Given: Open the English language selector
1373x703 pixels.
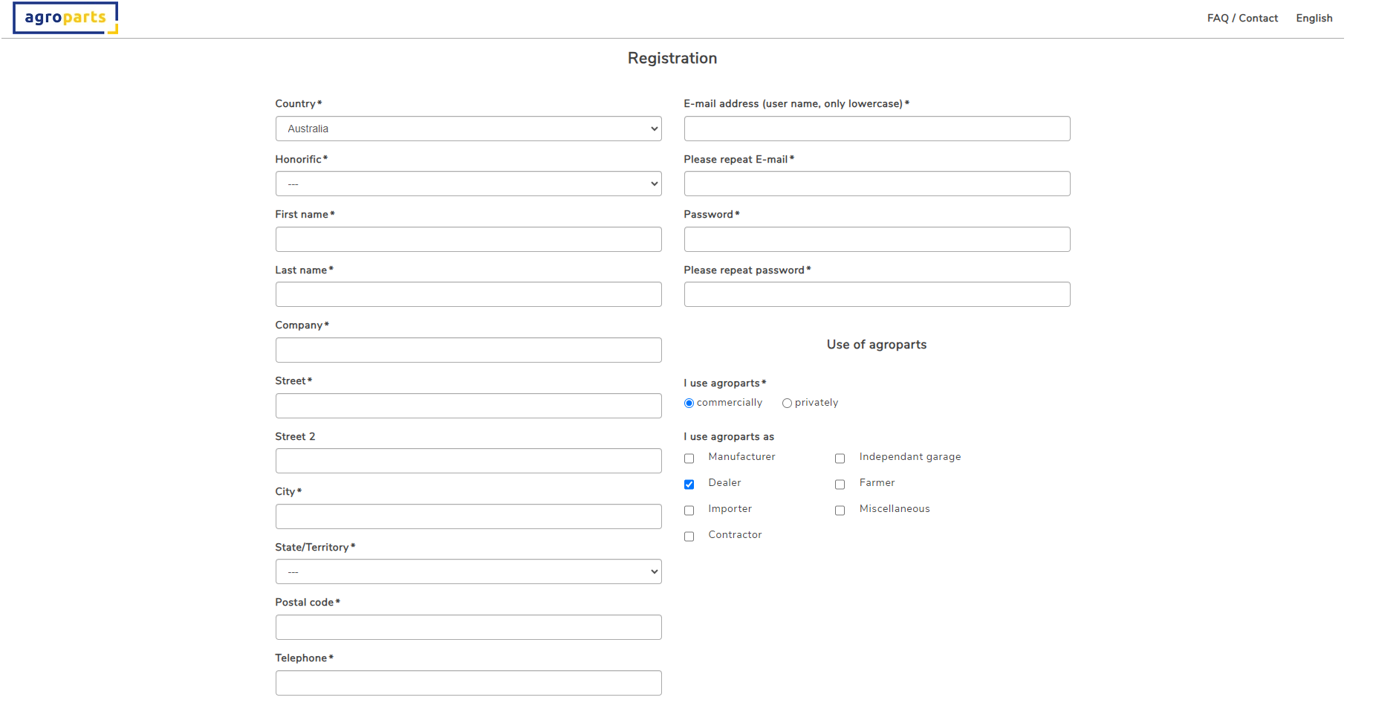Looking at the screenshot, I should (1314, 18).
